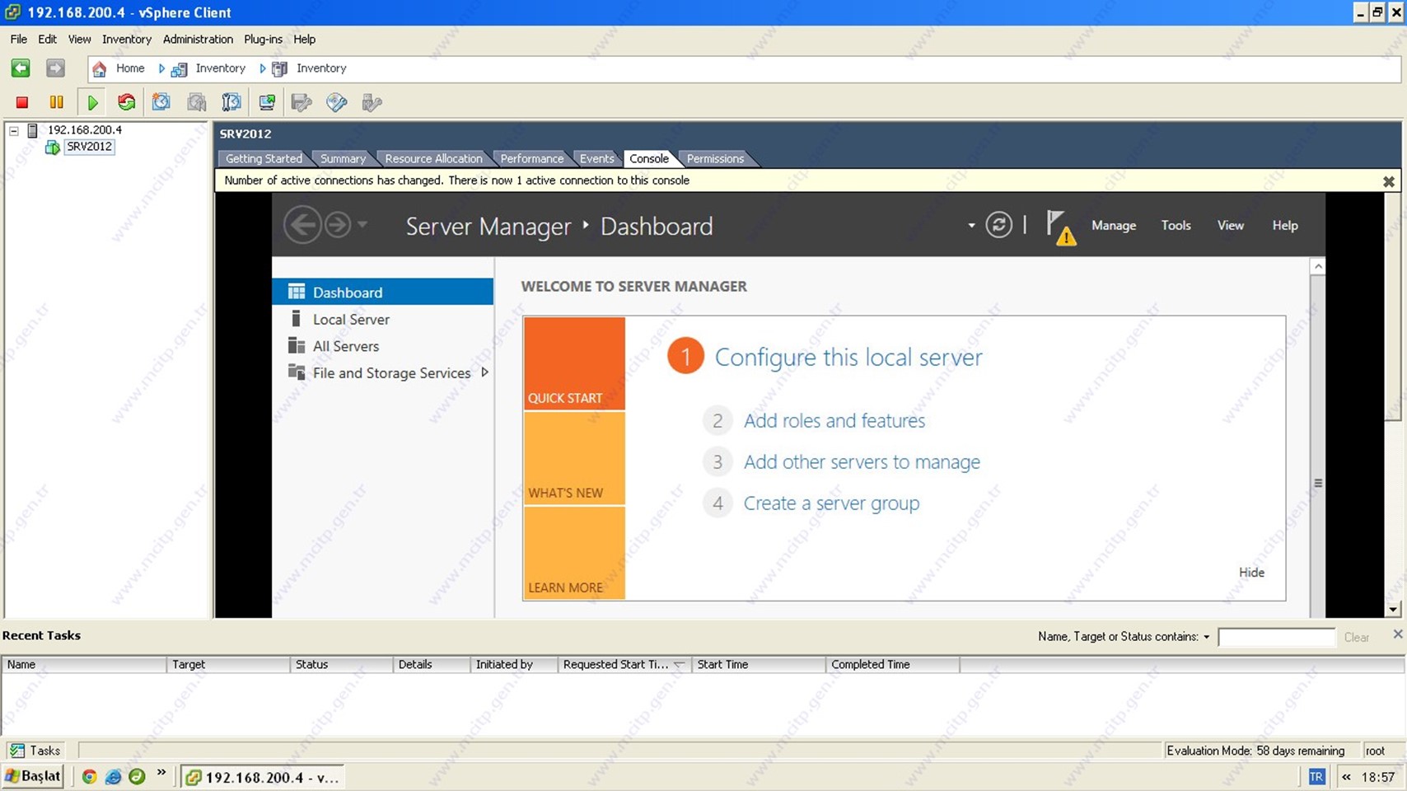Open the Inventory menu
The height and width of the screenshot is (791, 1407).
click(x=126, y=39)
